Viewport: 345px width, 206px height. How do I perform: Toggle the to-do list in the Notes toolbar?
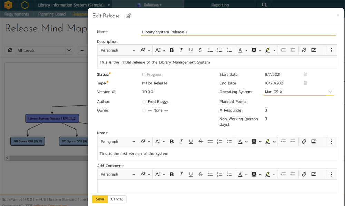coord(229,142)
